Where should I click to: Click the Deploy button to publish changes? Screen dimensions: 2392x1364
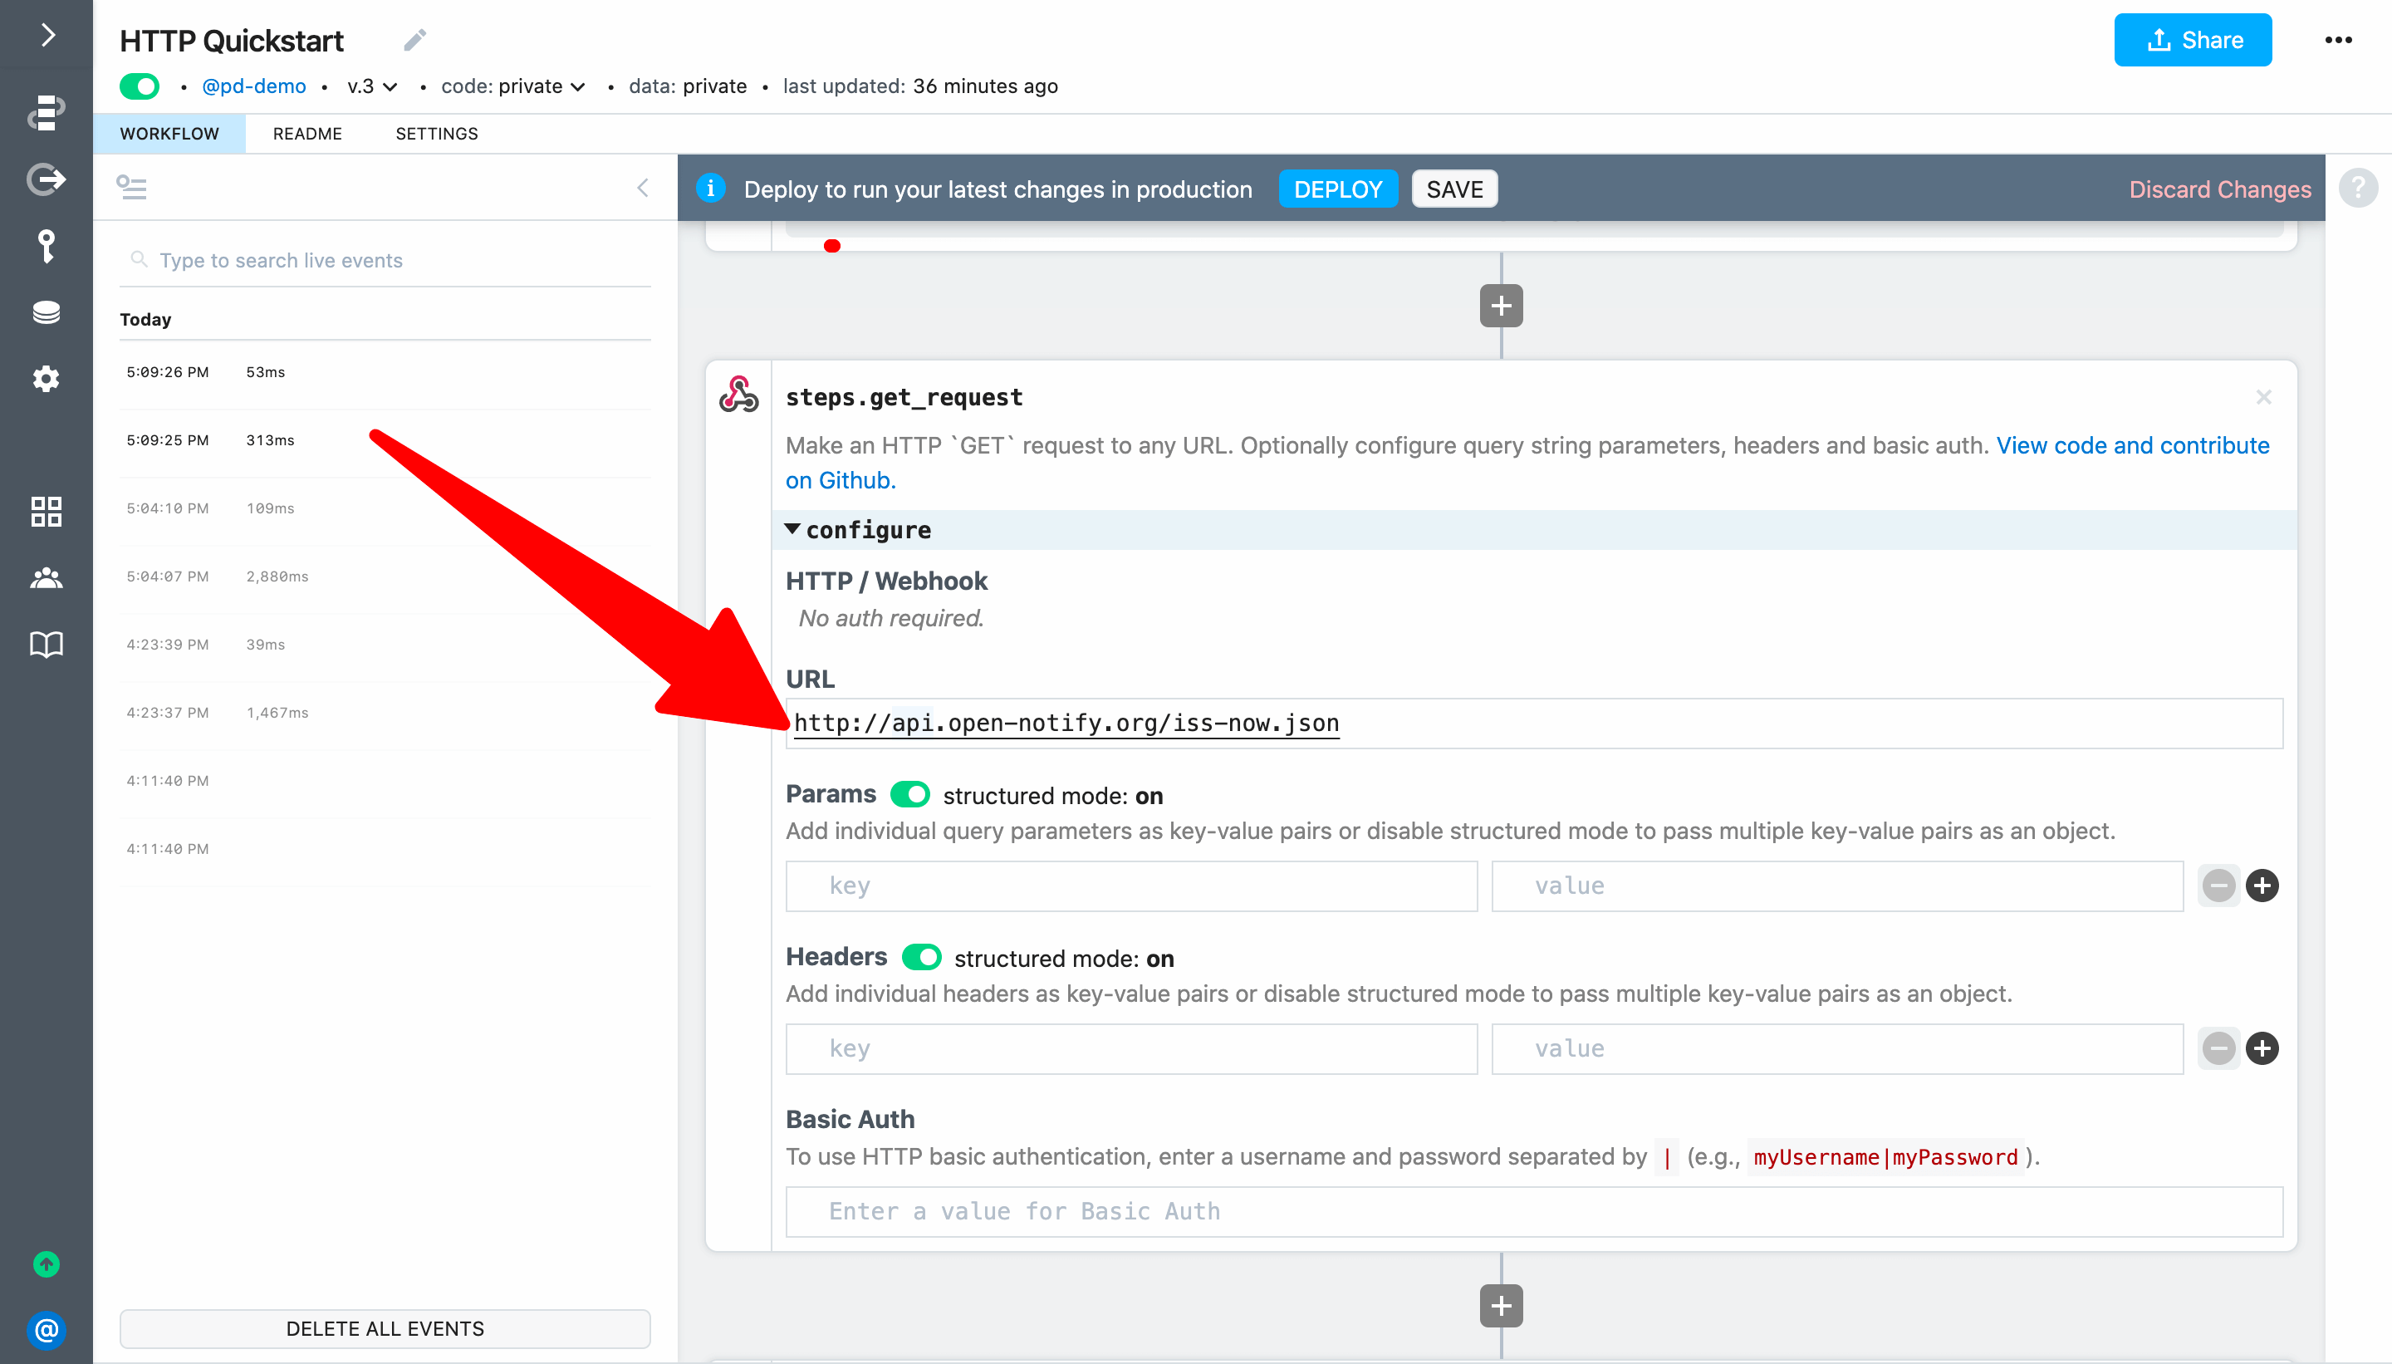[x=1336, y=189]
